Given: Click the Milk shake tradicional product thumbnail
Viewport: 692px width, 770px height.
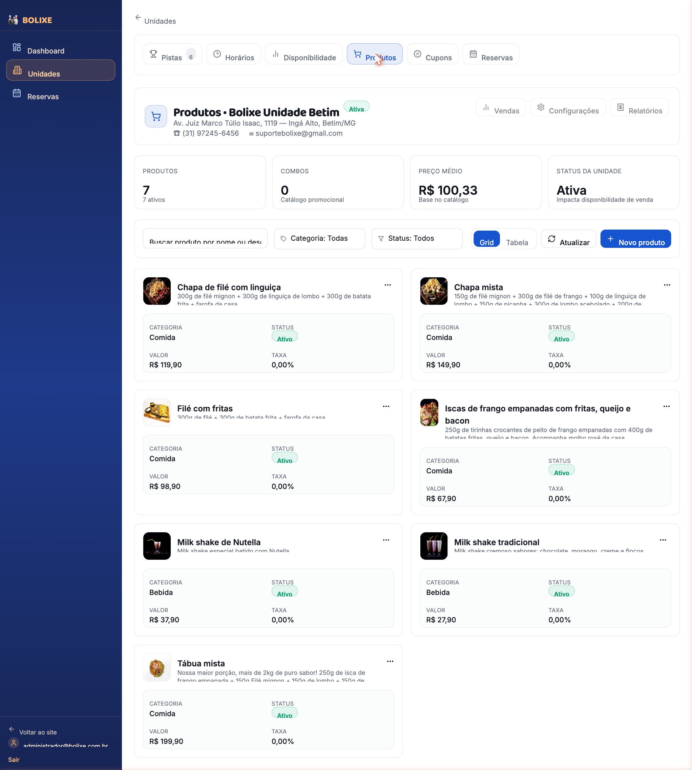Looking at the screenshot, I should [434, 546].
